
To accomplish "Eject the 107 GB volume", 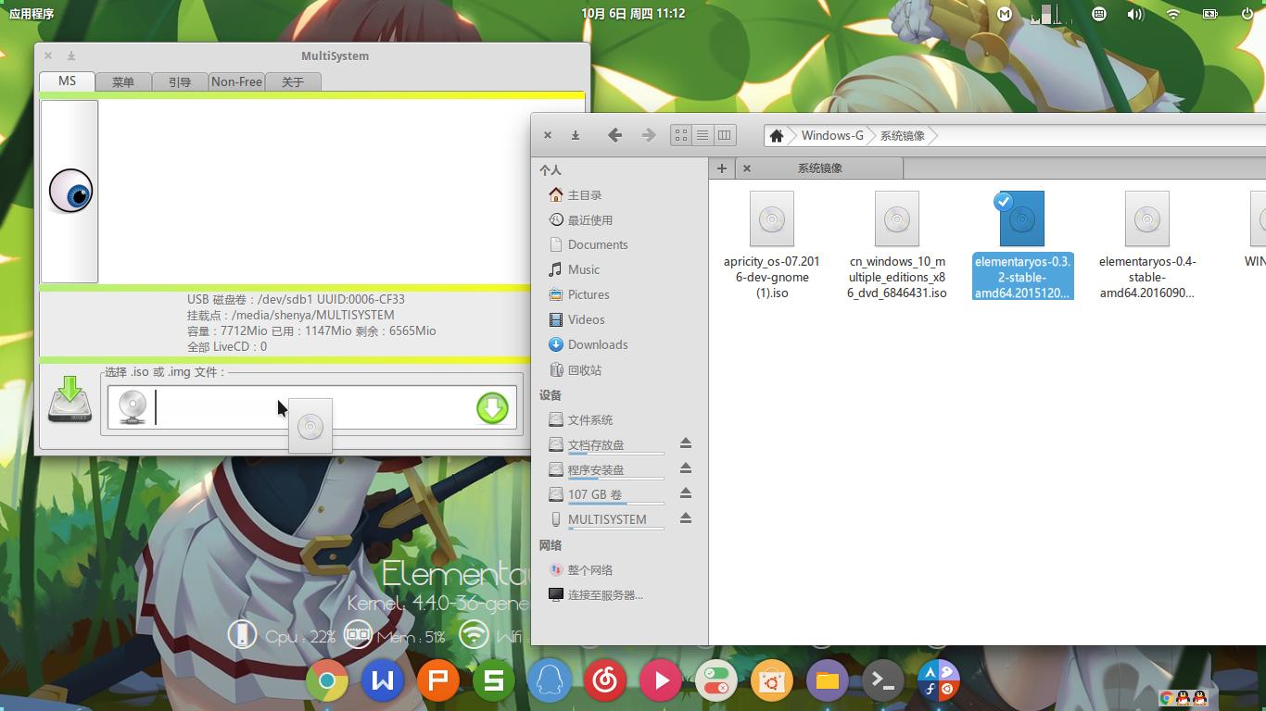I will (686, 493).
